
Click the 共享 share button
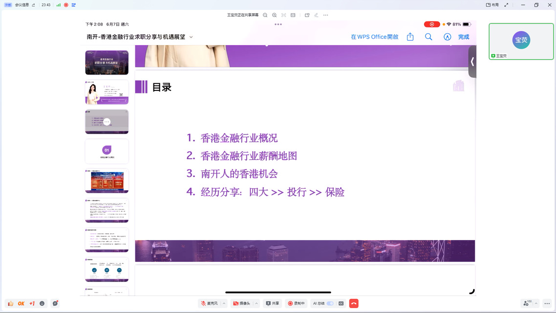(273, 303)
